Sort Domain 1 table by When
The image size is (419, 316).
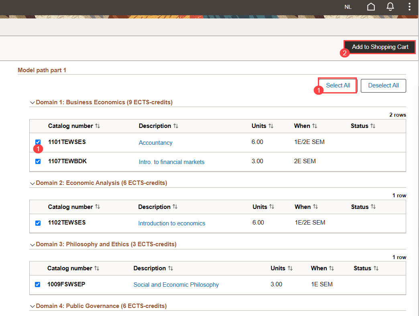[305, 126]
